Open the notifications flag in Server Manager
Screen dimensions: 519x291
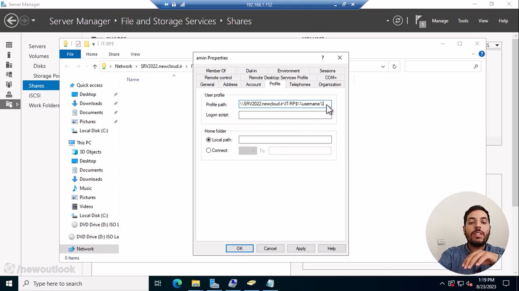[419, 21]
